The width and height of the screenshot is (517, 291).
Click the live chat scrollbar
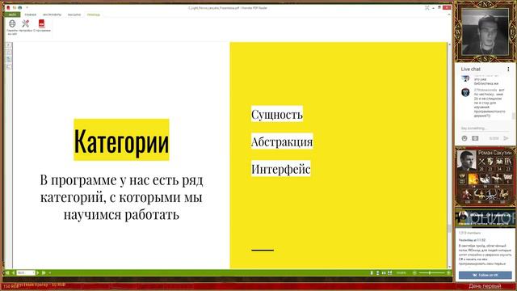513,116
